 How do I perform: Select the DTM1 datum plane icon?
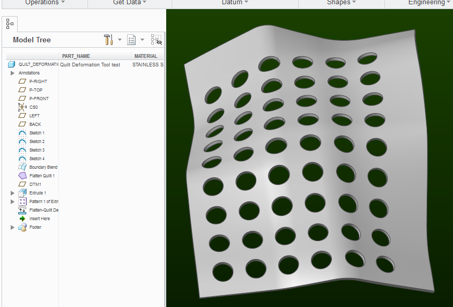click(22, 184)
